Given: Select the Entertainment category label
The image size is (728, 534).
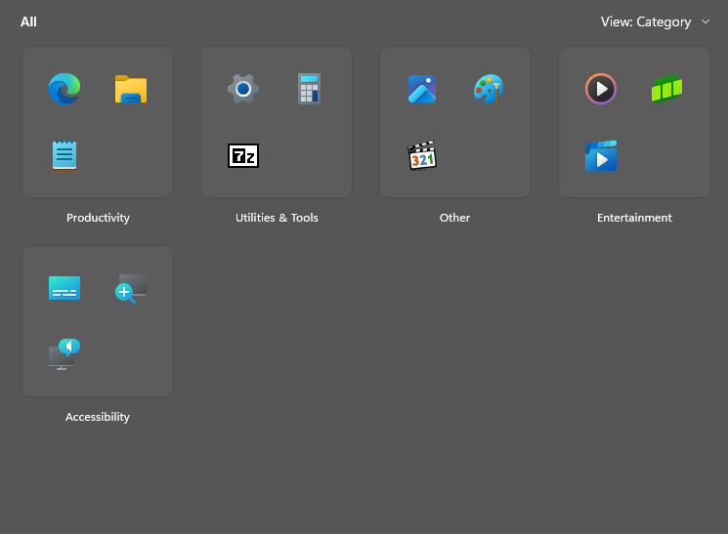Looking at the screenshot, I should point(634,218).
